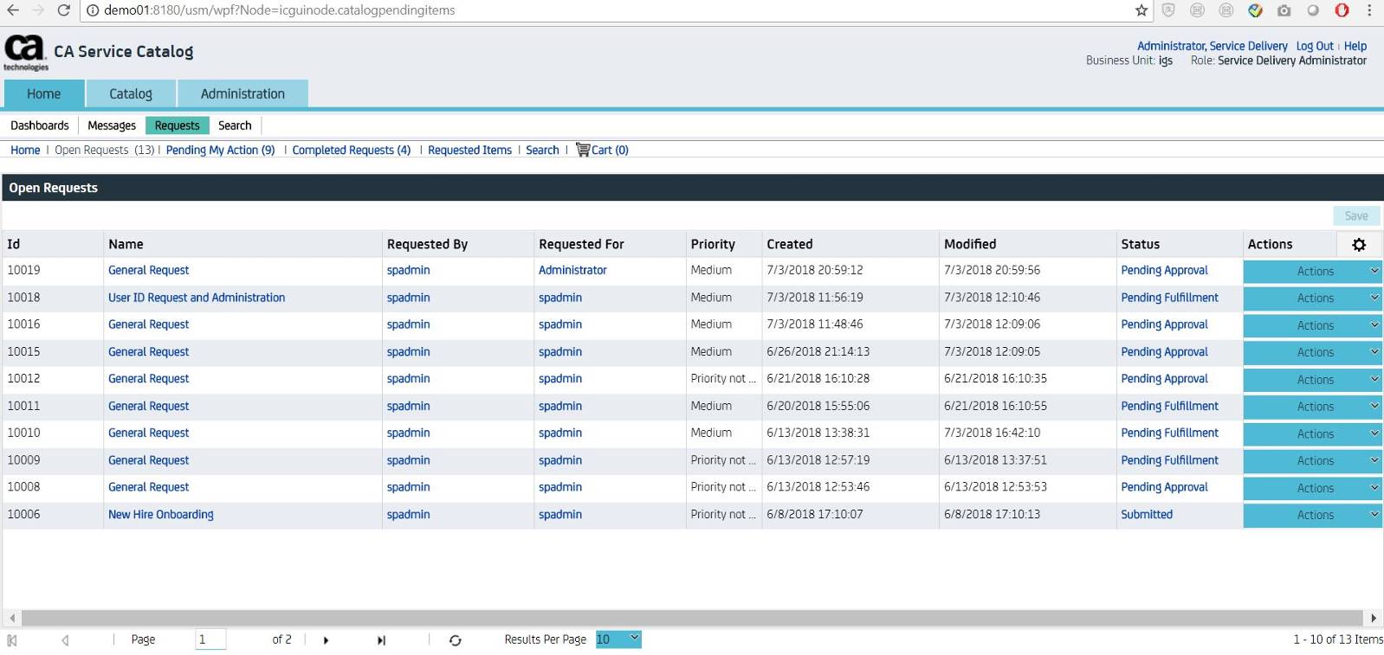Screen dimensions: 1384x655
Task: Click the Cart (0) link
Action: (610, 150)
